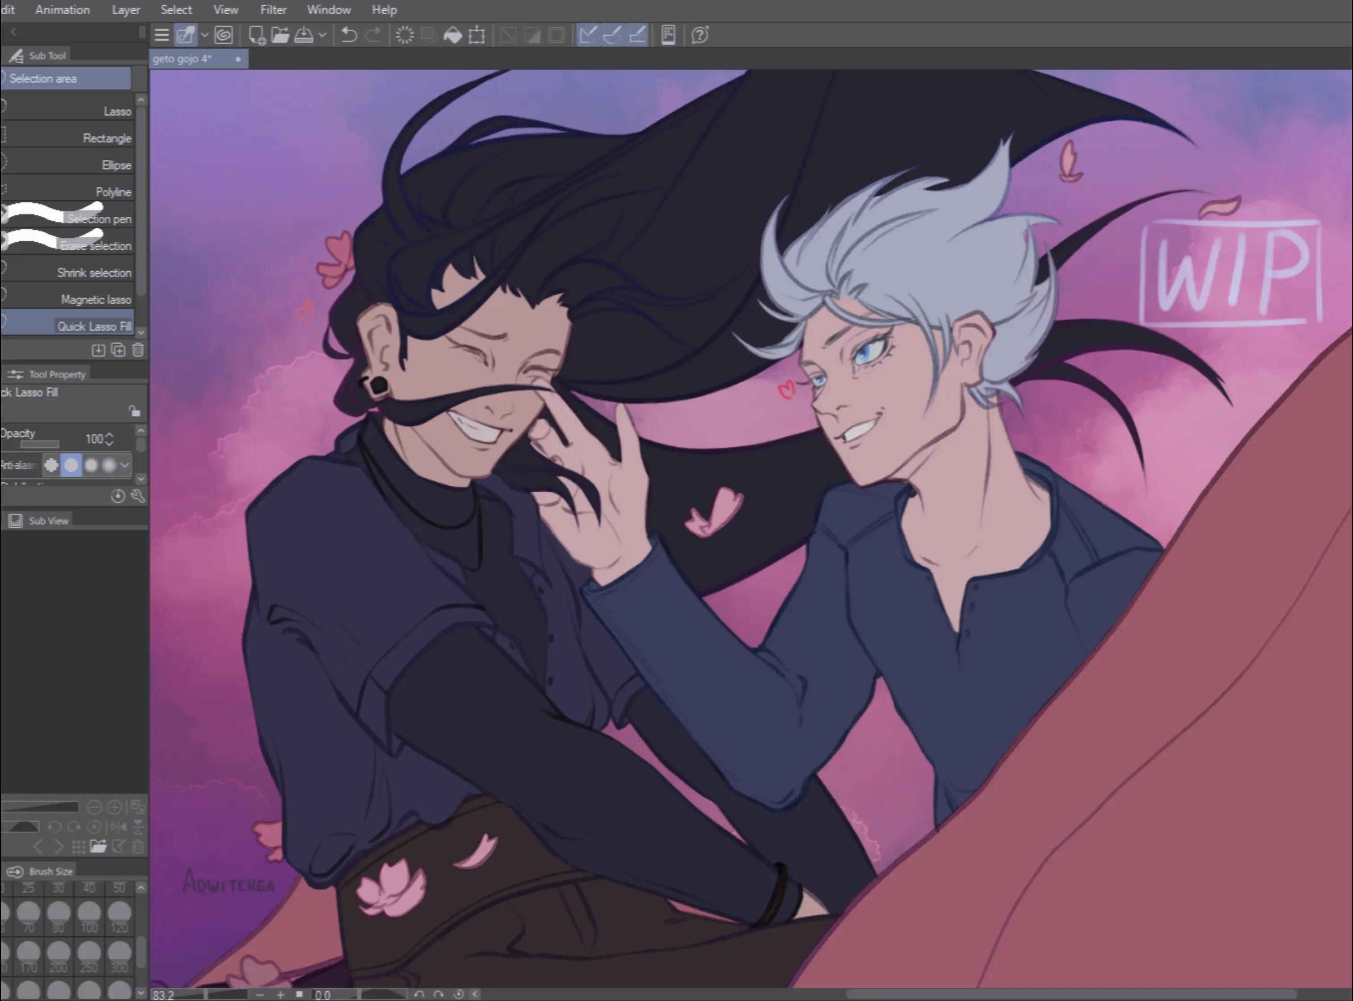This screenshot has height=1001, width=1353.
Task: Click the Sub View zoom slider
Action: [x=39, y=807]
